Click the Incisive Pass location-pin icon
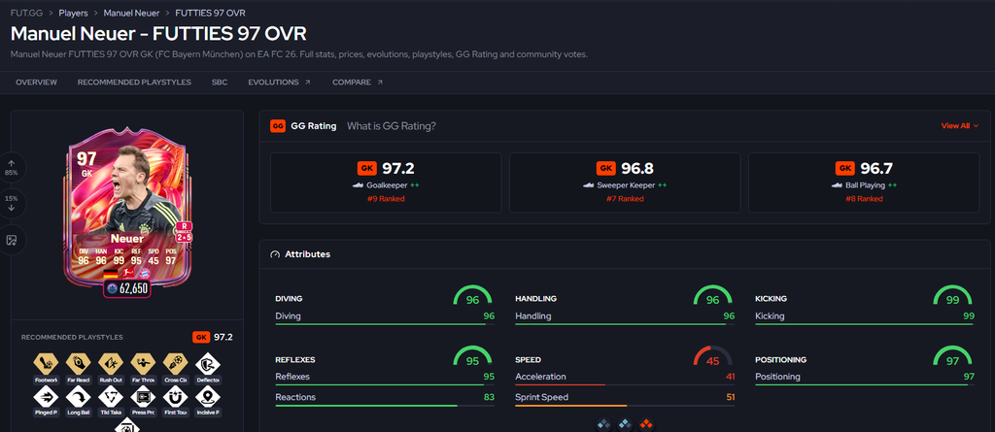Screen dimensions: 995x432 [x=208, y=398]
